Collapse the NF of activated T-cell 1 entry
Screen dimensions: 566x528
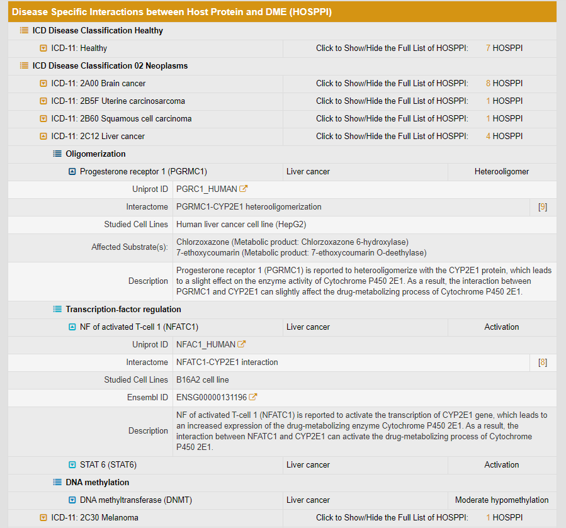[x=72, y=327]
